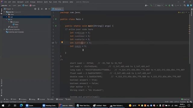The image size is (193, 108).
Task: Select the Main class in the project tree
Action: tap(15, 25)
